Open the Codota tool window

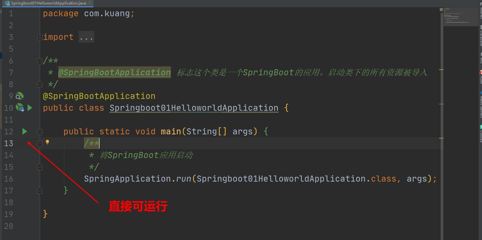[x=480, y=133]
